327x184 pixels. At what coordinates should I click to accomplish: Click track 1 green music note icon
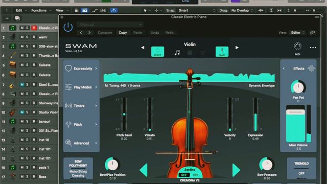12,28
